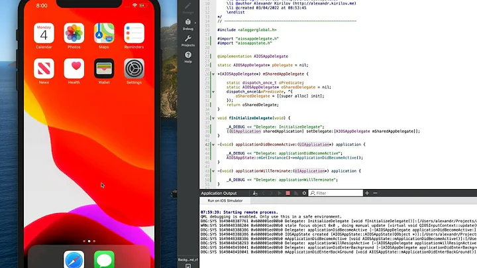Go to next output tab arrow
This screenshot has height=268, width=477.
tap(272, 193)
